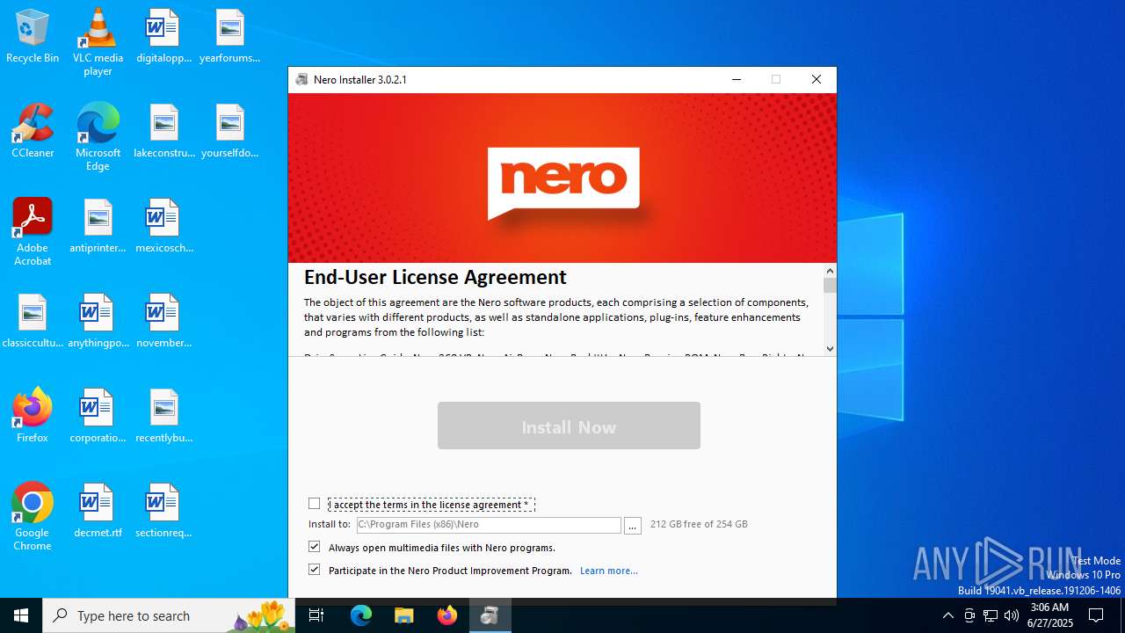Click the license agreement scrollbar thumb

pyautogui.click(x=830, y=286)
